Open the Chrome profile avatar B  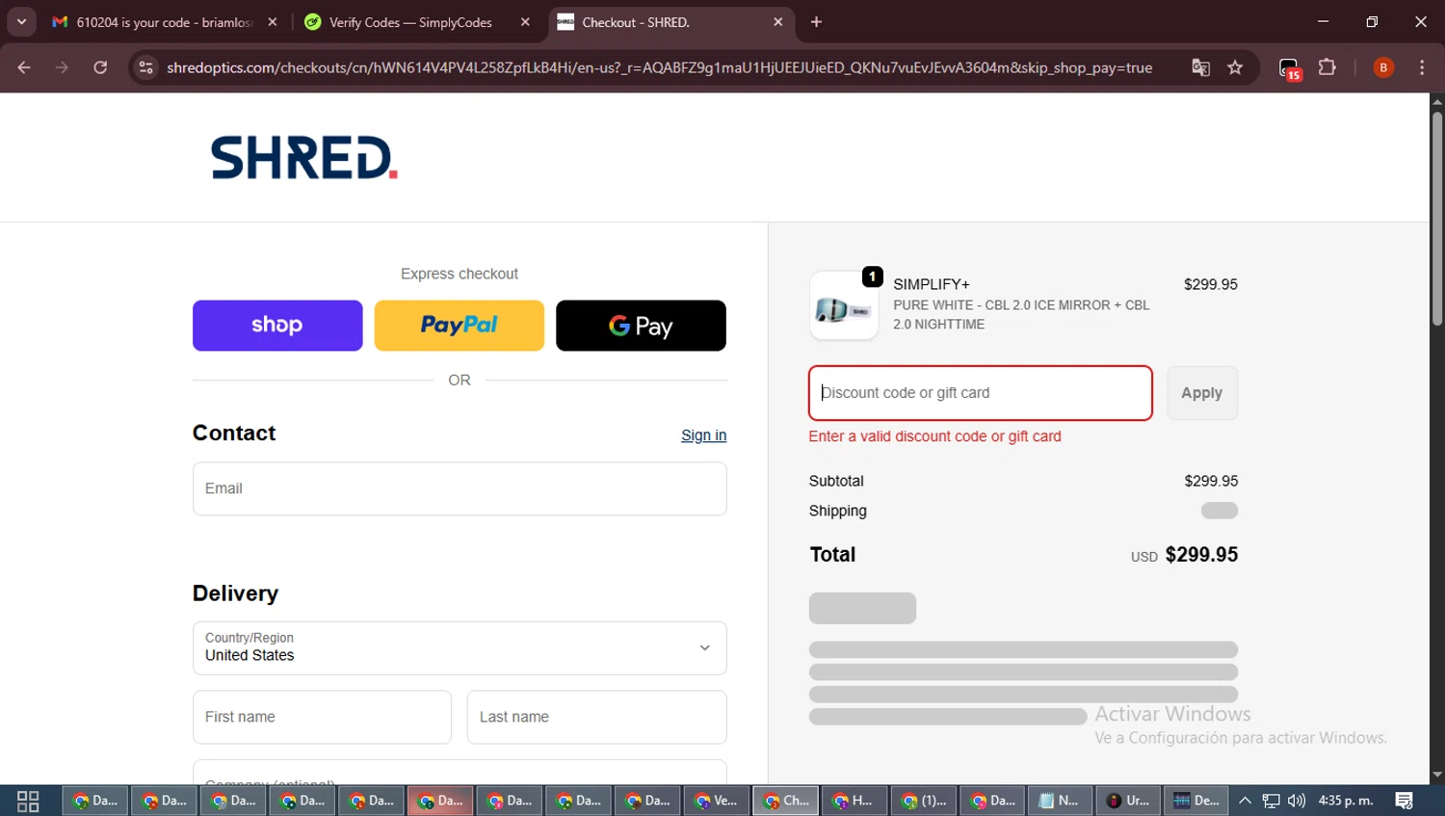click(x=1383, y=67)
